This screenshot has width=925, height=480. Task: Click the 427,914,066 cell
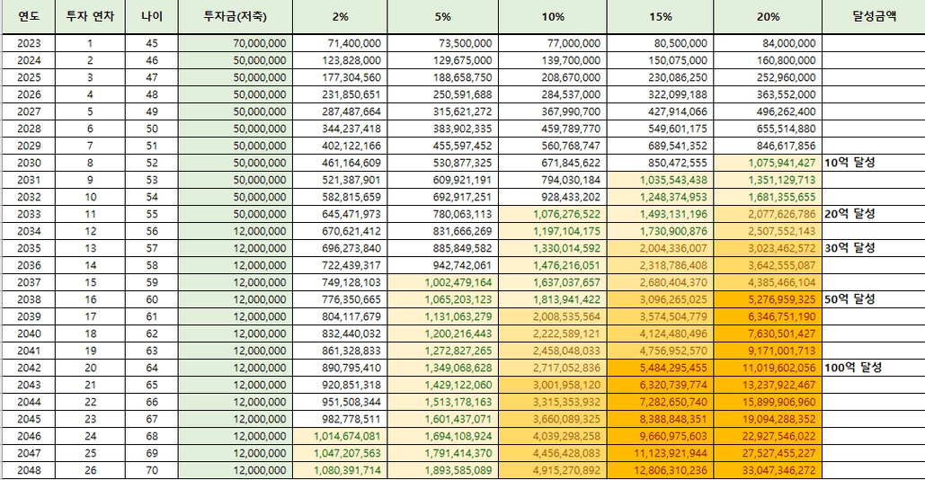click(x=660, y=111)
